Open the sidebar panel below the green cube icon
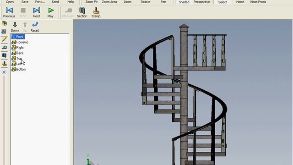 click(4, 31)
